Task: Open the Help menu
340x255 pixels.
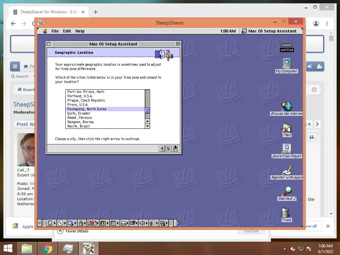Action: (80, 31)
